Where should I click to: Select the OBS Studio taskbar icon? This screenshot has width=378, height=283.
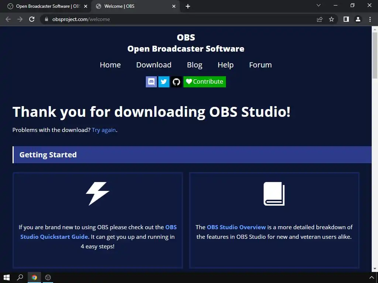(x=48, y=277)
